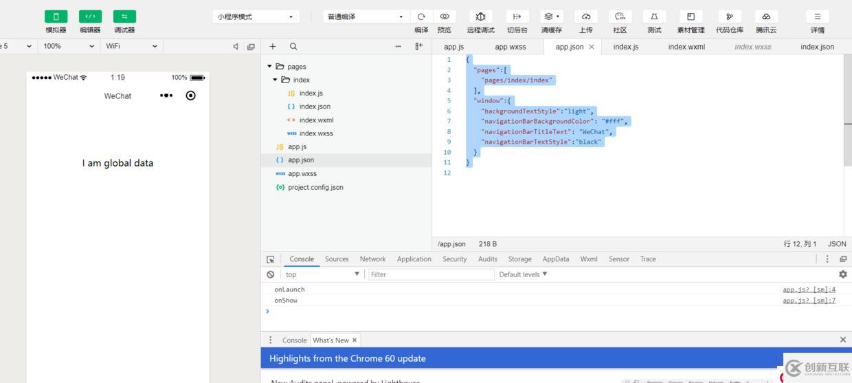Clear console with the ban icon
Image resolution: width=852 pixels, height=383 pixels.
coord(271,274)
